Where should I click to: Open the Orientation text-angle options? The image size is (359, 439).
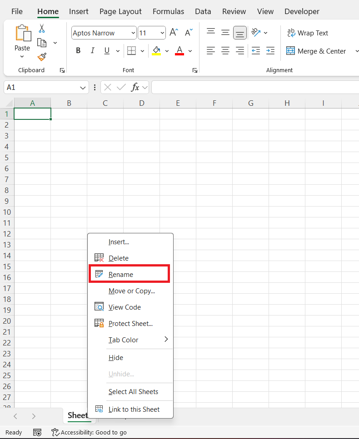click(256, 33)
